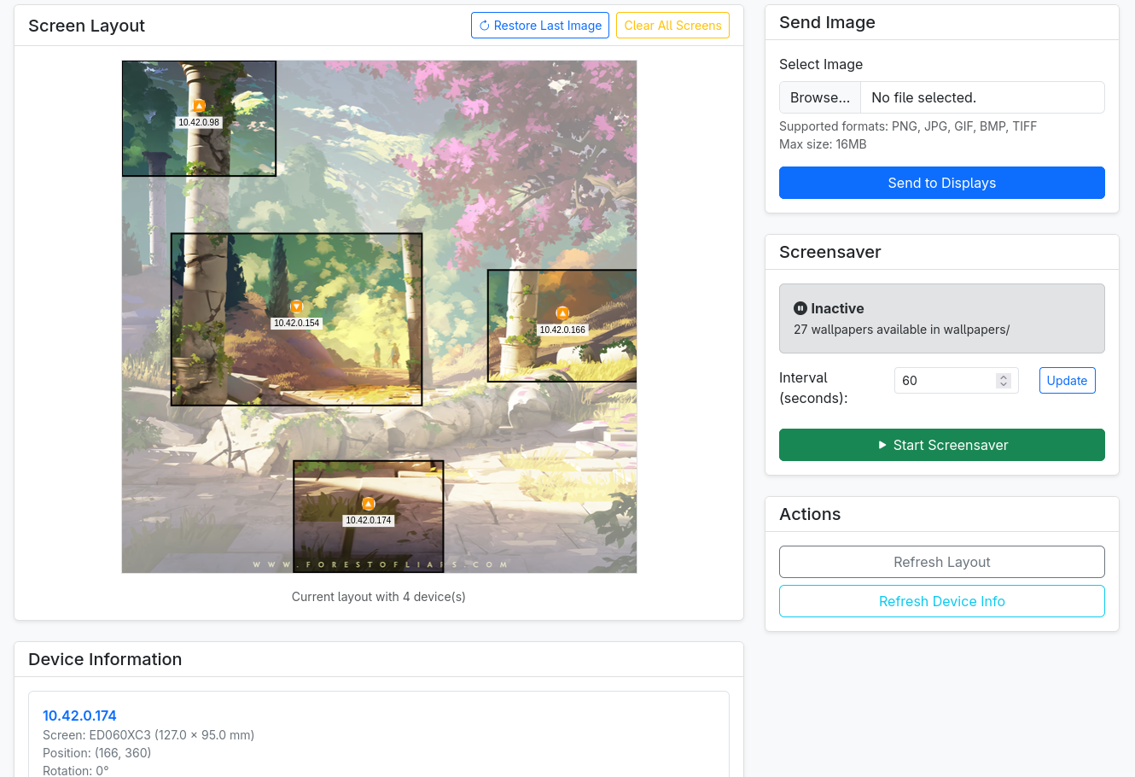1135x777 pixels.
Task: Restore the last image
Action: pos(540,26)
